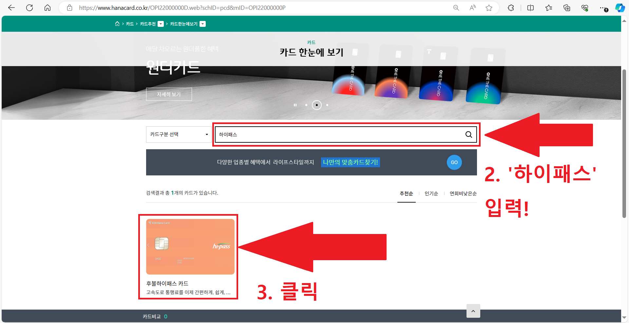The width and height of the screenshot is (629, 323).
Task: Open the browser Extensions puzzle icon
Action: 511,8
